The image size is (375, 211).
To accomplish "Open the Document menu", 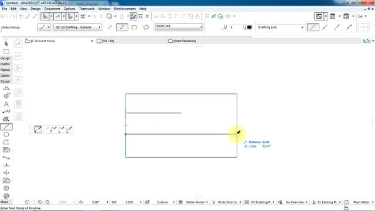I will pyautogui.click(x=52, y=9).
